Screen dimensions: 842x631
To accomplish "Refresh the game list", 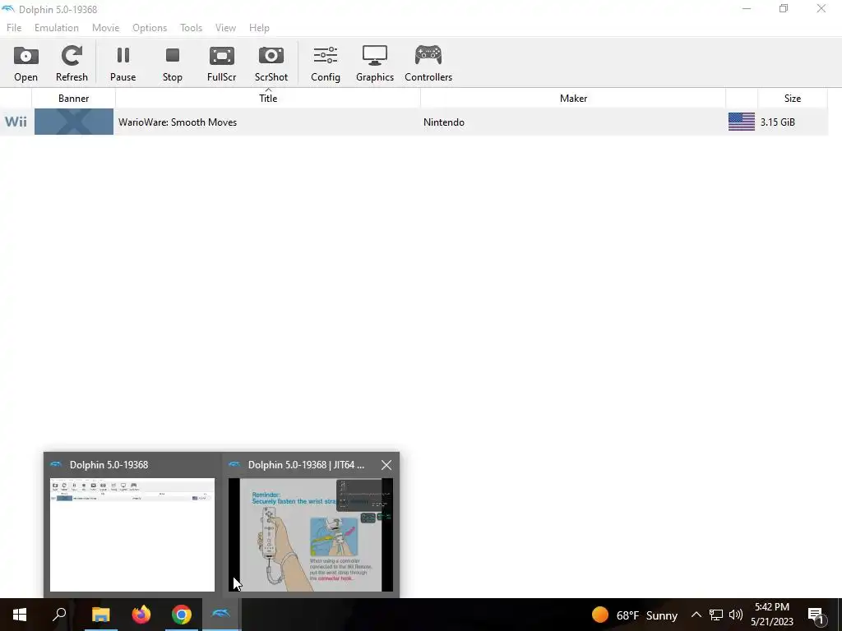I will tap(72, 63).
